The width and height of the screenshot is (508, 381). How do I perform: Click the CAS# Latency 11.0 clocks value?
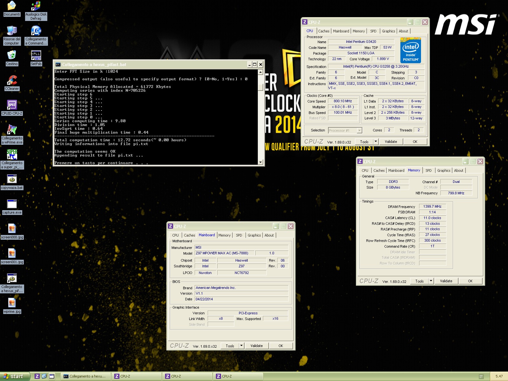(x=432, y=218)
